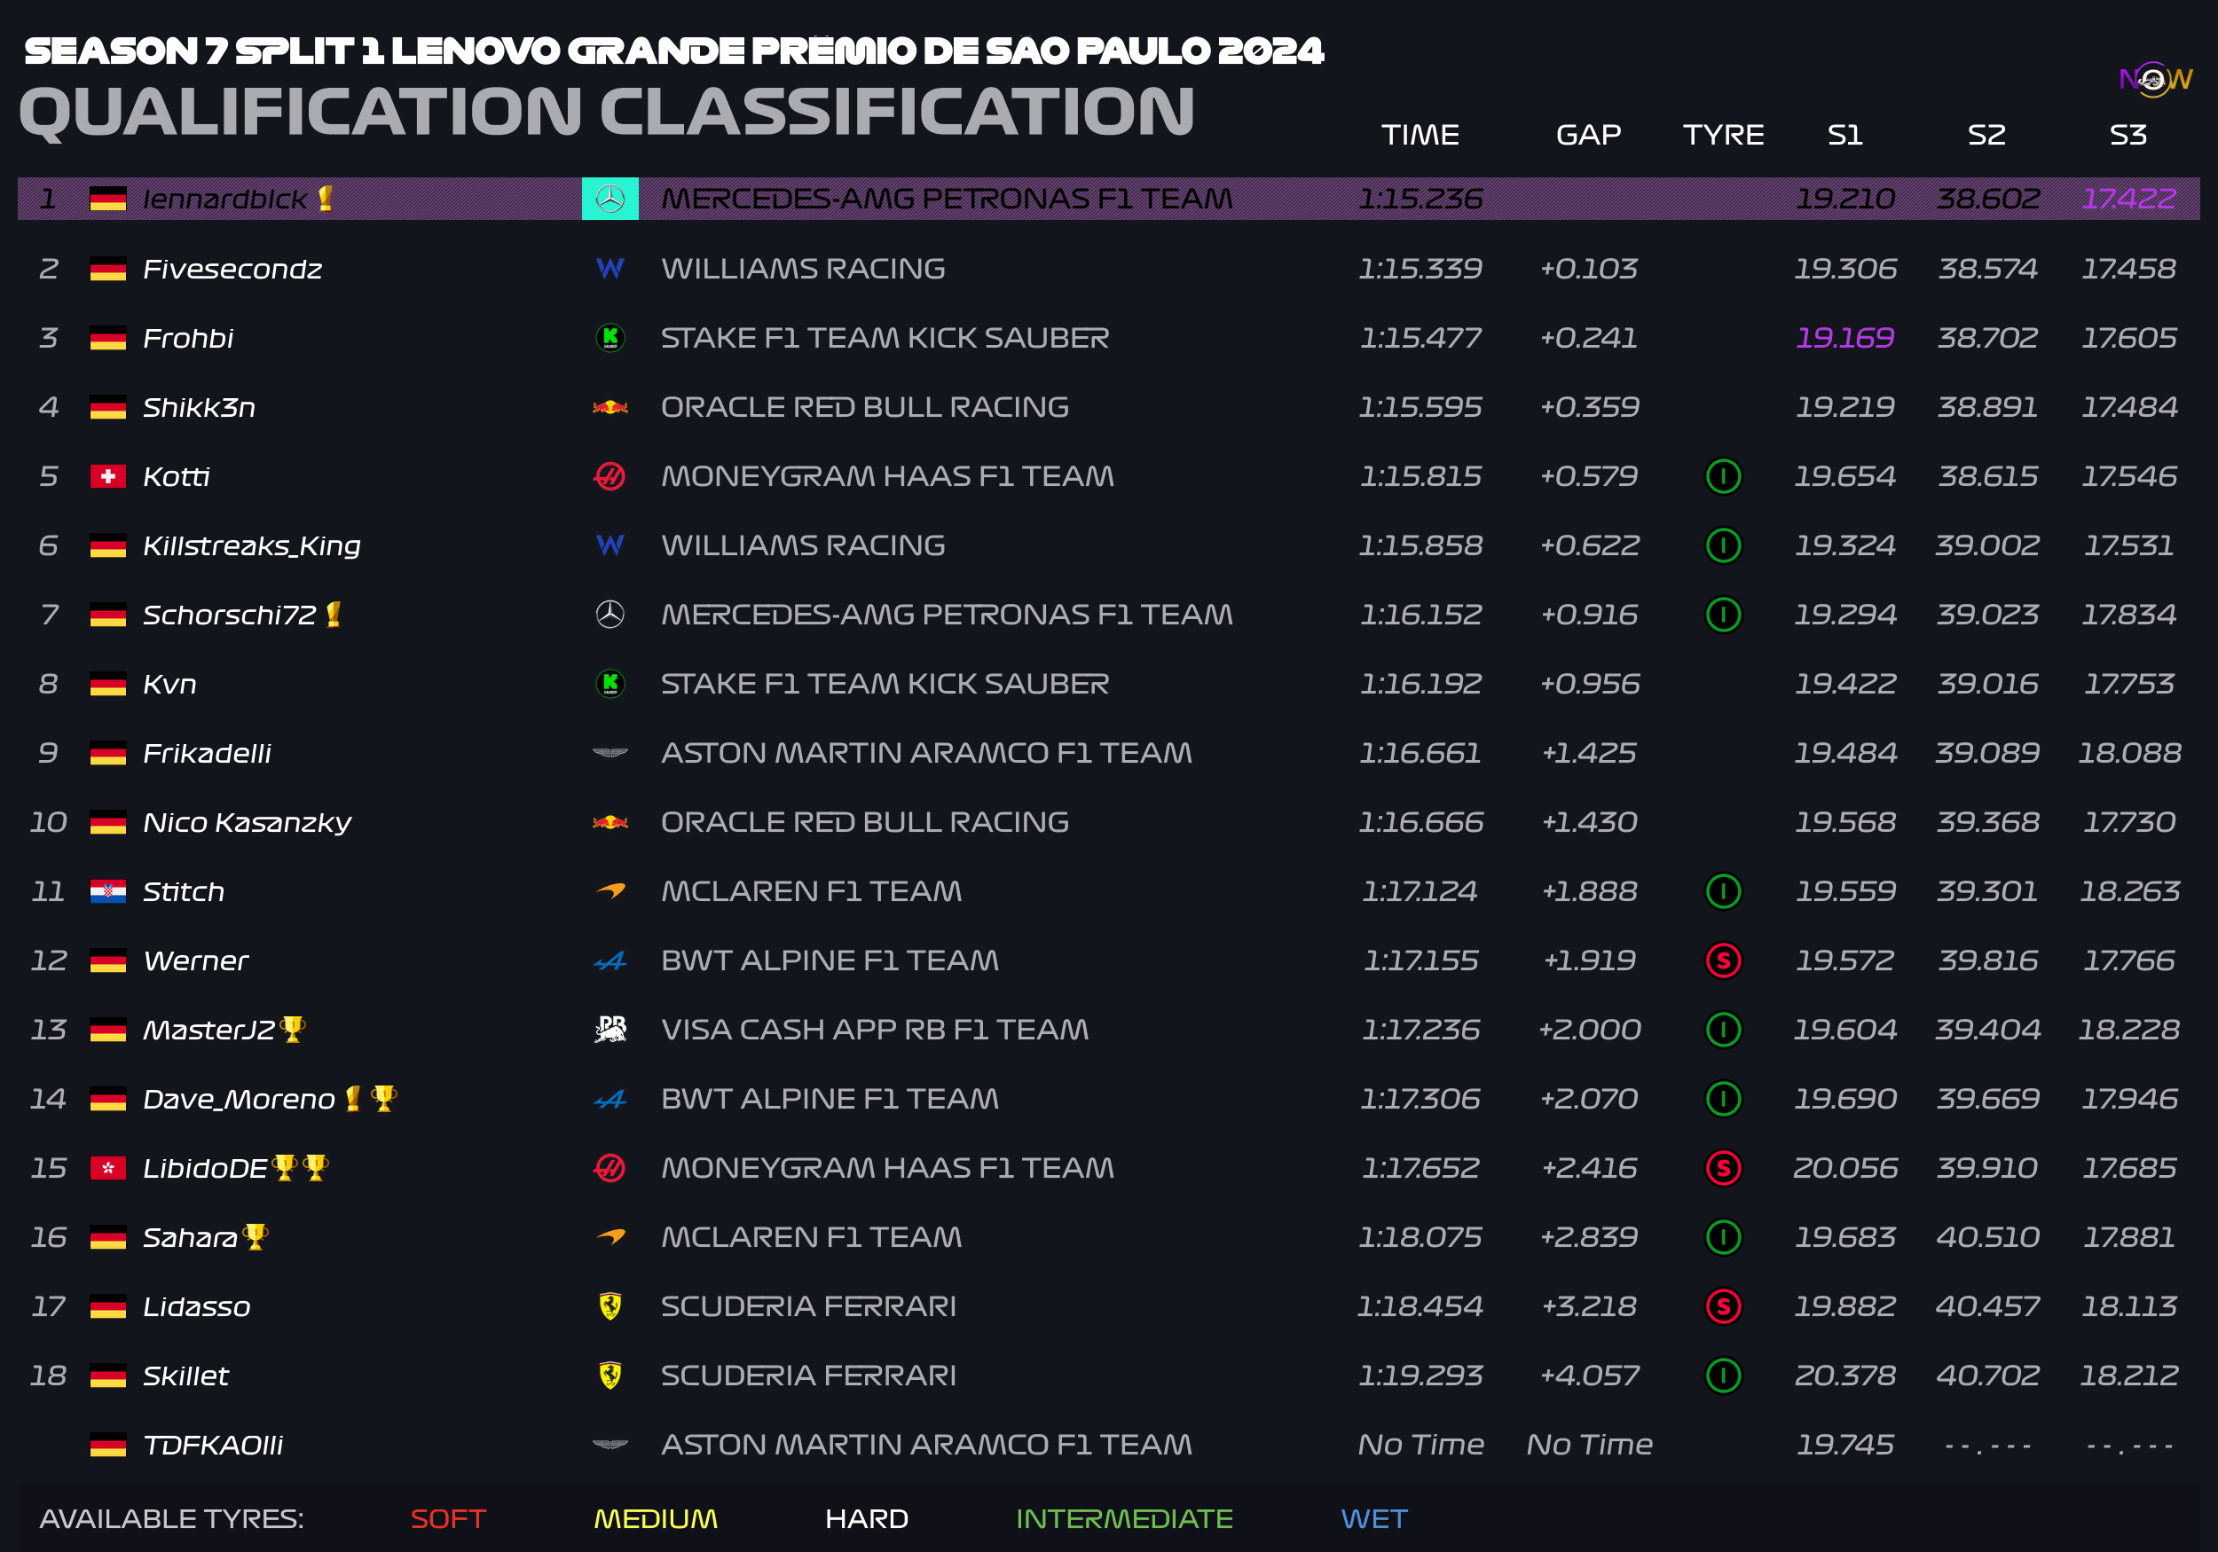Click Sahara's S2 time 40.510

point(1987,1237)
